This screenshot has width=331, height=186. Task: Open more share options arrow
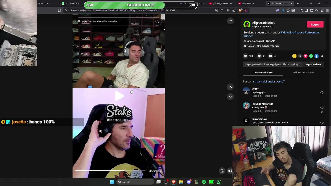coord(322,56)
